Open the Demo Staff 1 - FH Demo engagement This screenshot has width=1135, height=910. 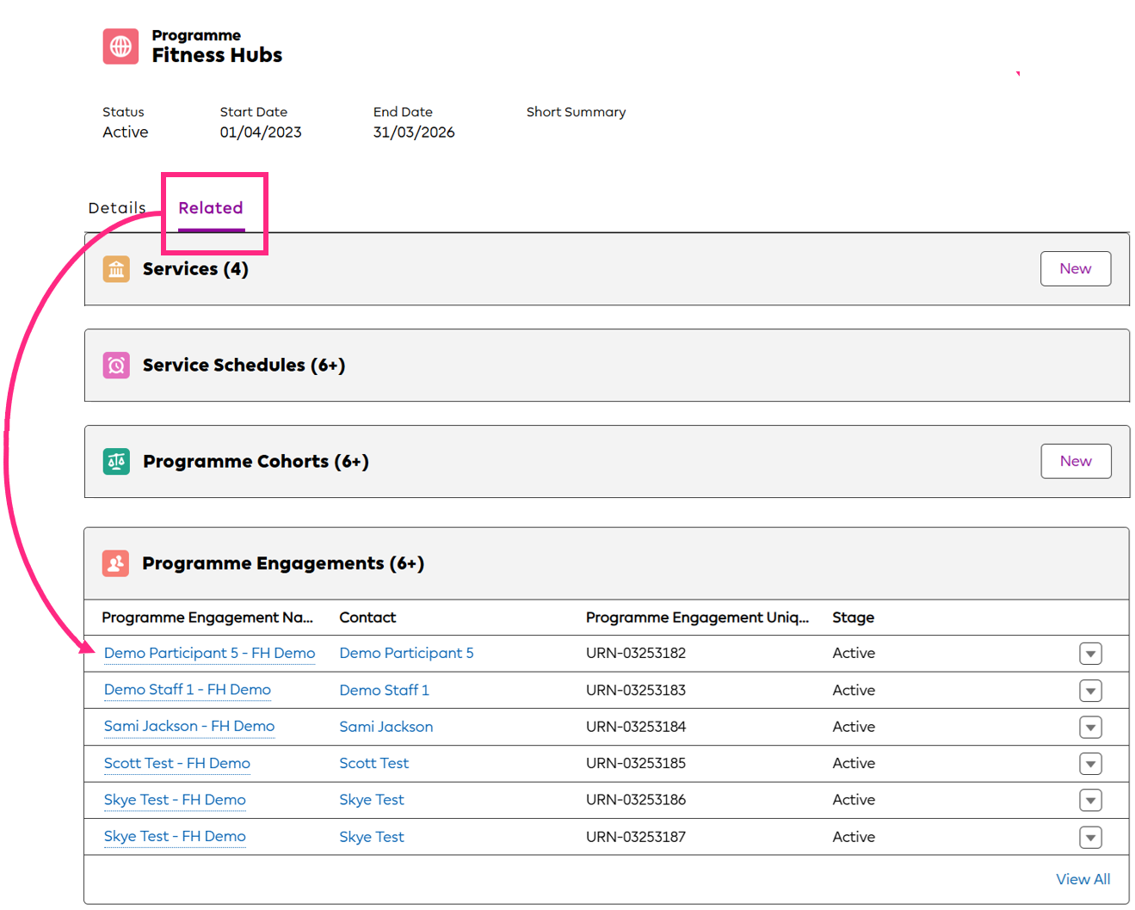coord(187,690)
